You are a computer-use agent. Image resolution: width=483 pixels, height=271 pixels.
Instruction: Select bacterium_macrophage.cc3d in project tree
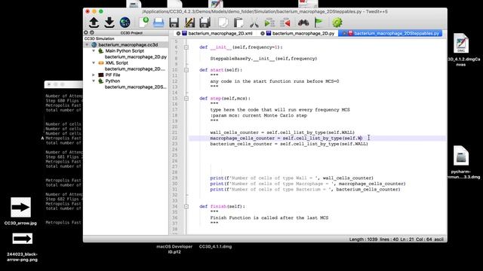(x=128, y=45)
